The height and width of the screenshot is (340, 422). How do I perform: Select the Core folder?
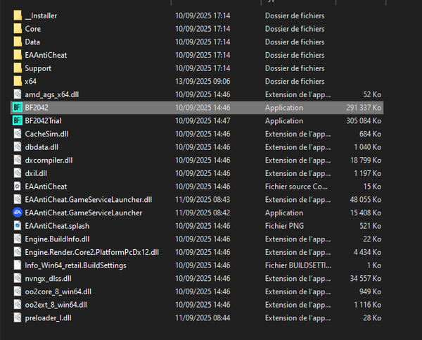pyautogui.click(x=32, y=29)
